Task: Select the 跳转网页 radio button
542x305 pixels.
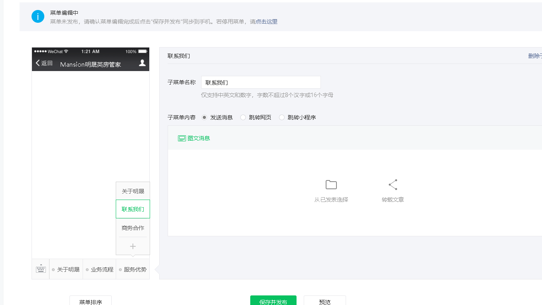Action: pyautogui.click(x=243, y=117)
